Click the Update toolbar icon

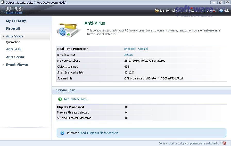pos(204,11)
